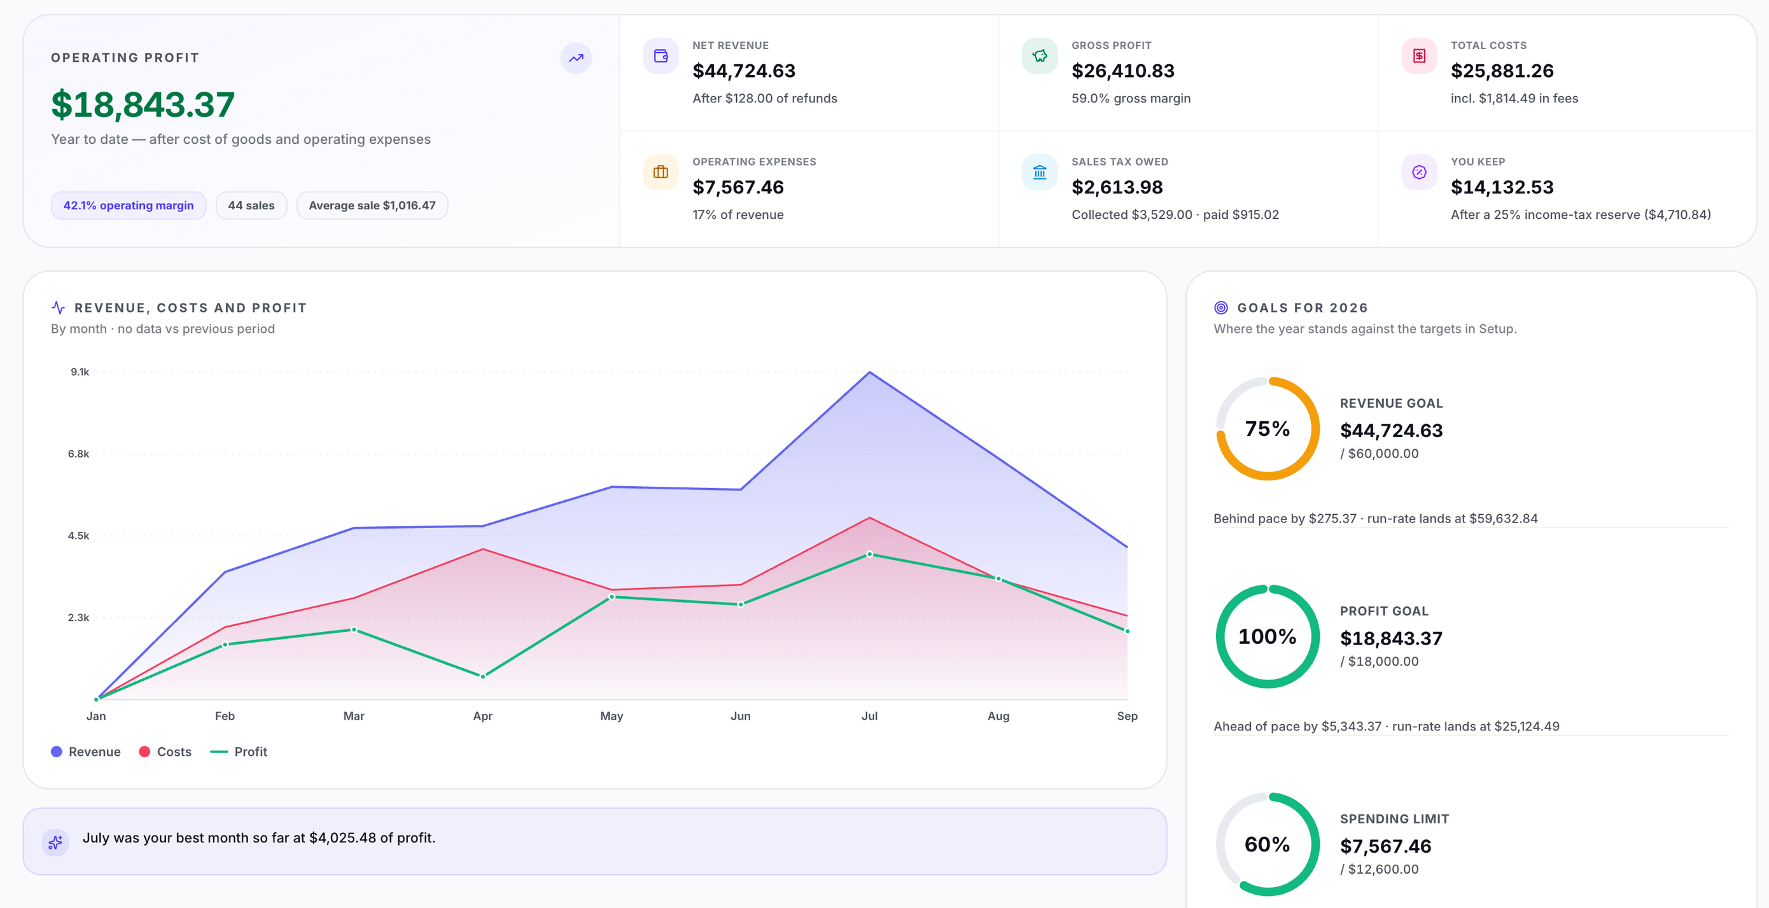Click the Total Costs value $25,881.26

[x=1502, y=71]
